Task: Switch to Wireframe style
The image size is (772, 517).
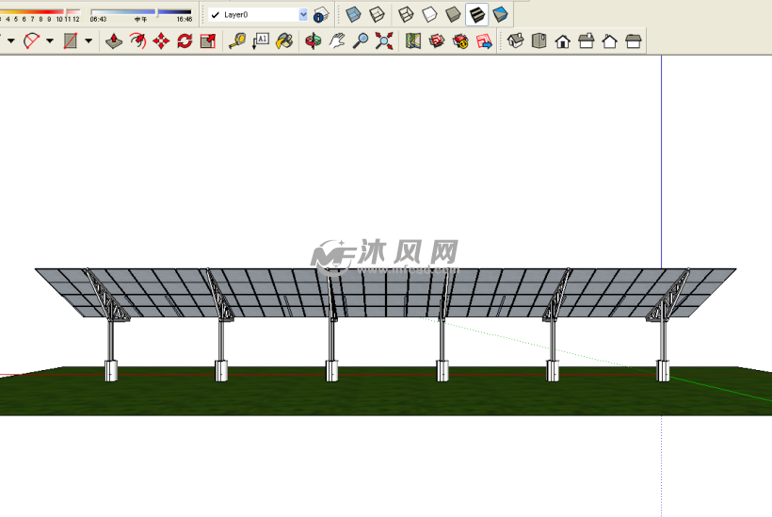Action: [x=406, y=15]
